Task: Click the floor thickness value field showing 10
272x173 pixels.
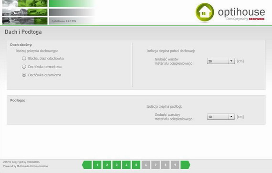Action: pyautogui.click(x=218, y=117)
